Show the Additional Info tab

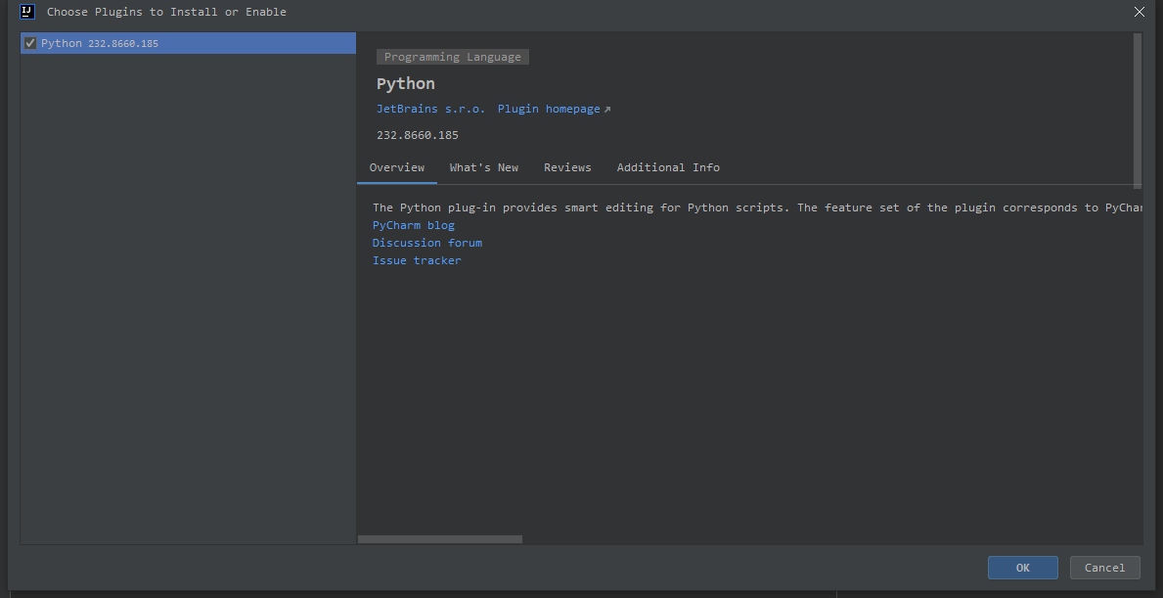668,167
